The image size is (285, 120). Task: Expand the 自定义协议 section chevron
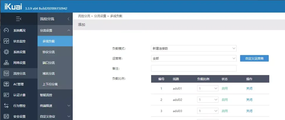point(69,116)
